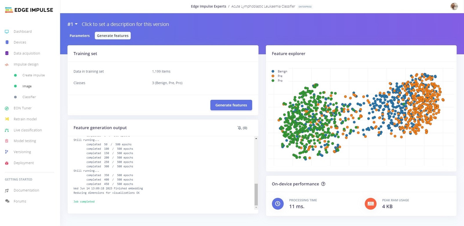Click the Acute Lymphoblastic Leukaemia Classifier breadcrumb
This screenshot has width=464, height=226.
[x=263, y=6]
